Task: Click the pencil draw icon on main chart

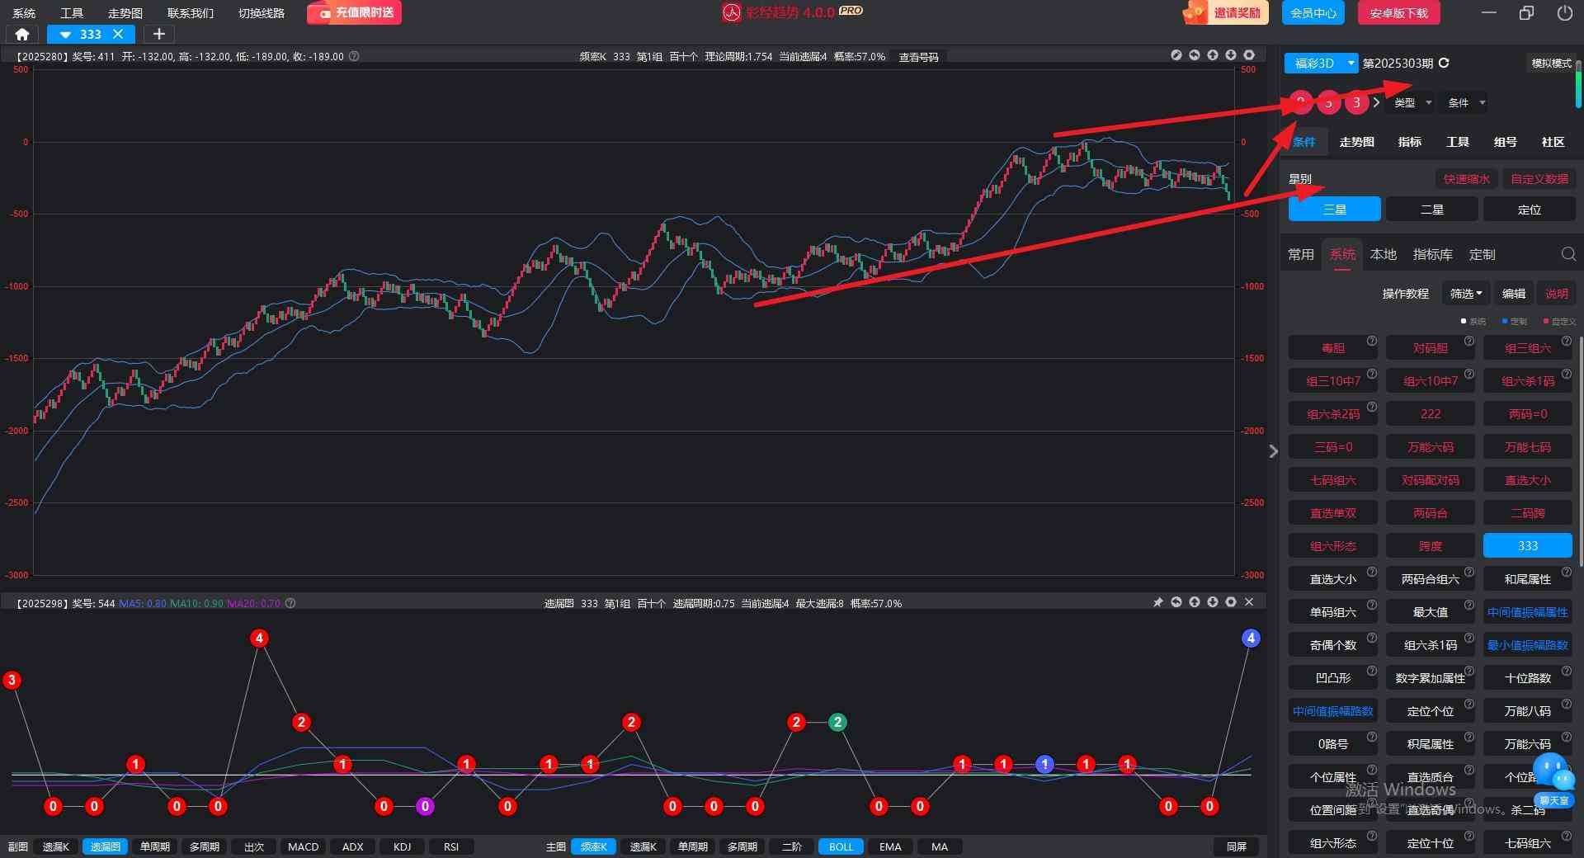Action: coord(1176,55)
